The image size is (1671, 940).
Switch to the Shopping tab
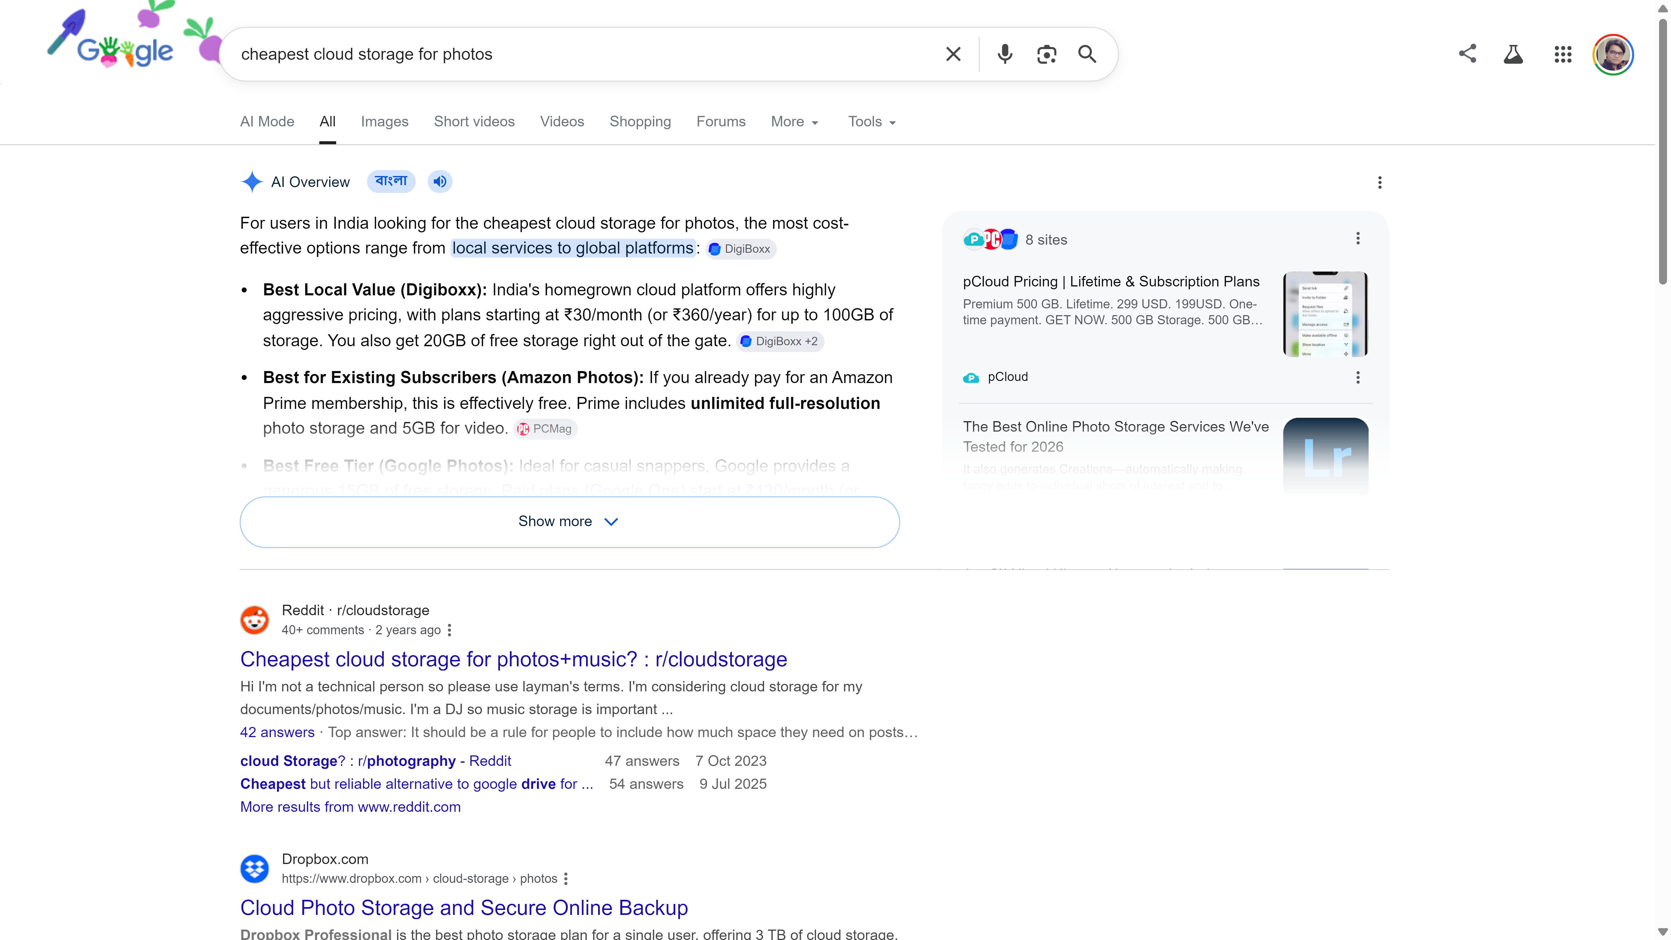tap(640, 122)
